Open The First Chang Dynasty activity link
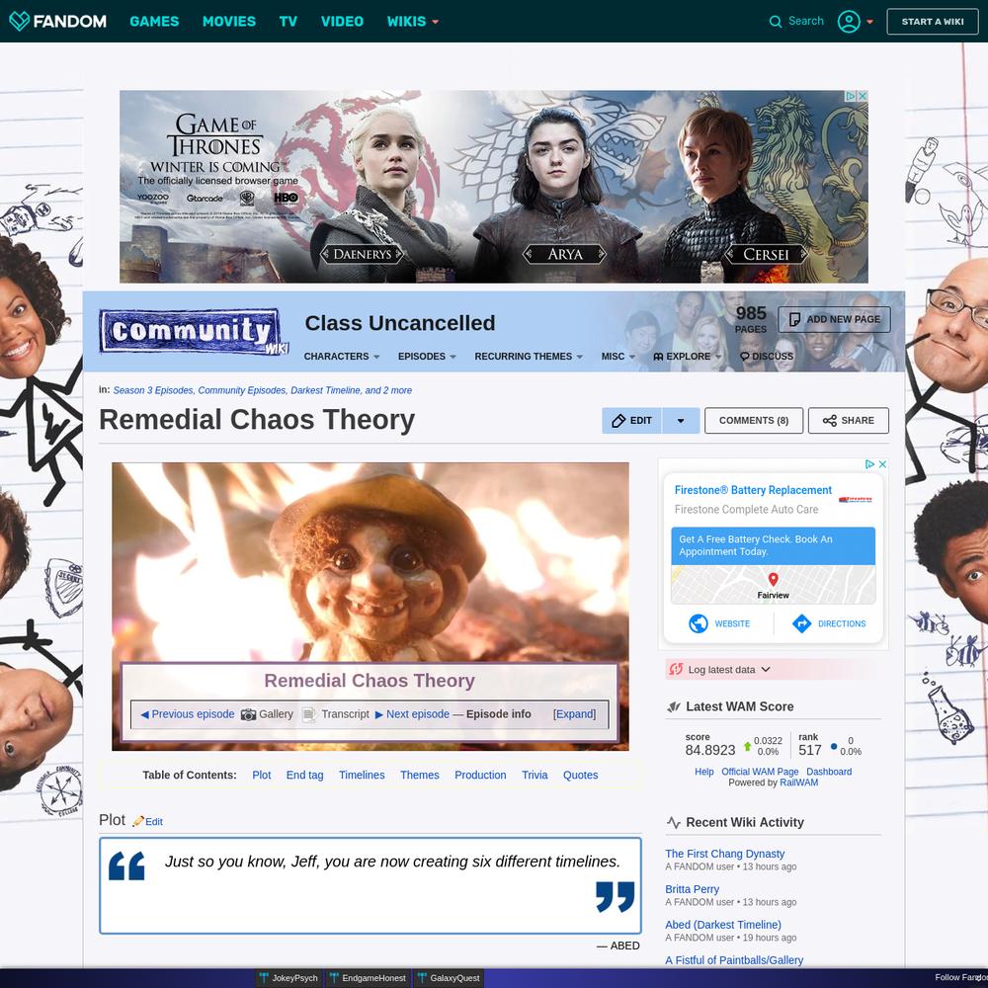 click(724, 854)
